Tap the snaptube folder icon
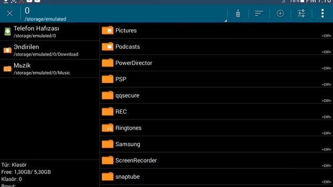 pos(108,177)
